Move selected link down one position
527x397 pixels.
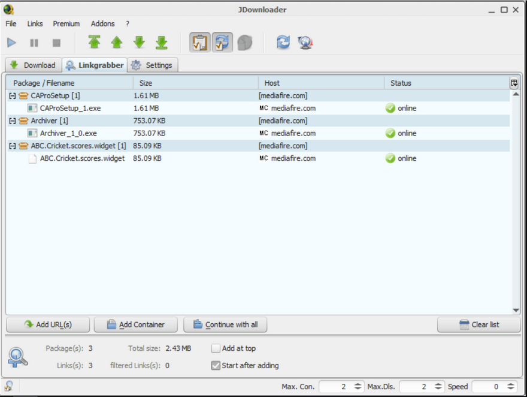(139, 43)
